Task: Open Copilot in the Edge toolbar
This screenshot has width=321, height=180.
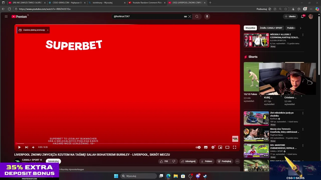Action: (x=317, y=9)
